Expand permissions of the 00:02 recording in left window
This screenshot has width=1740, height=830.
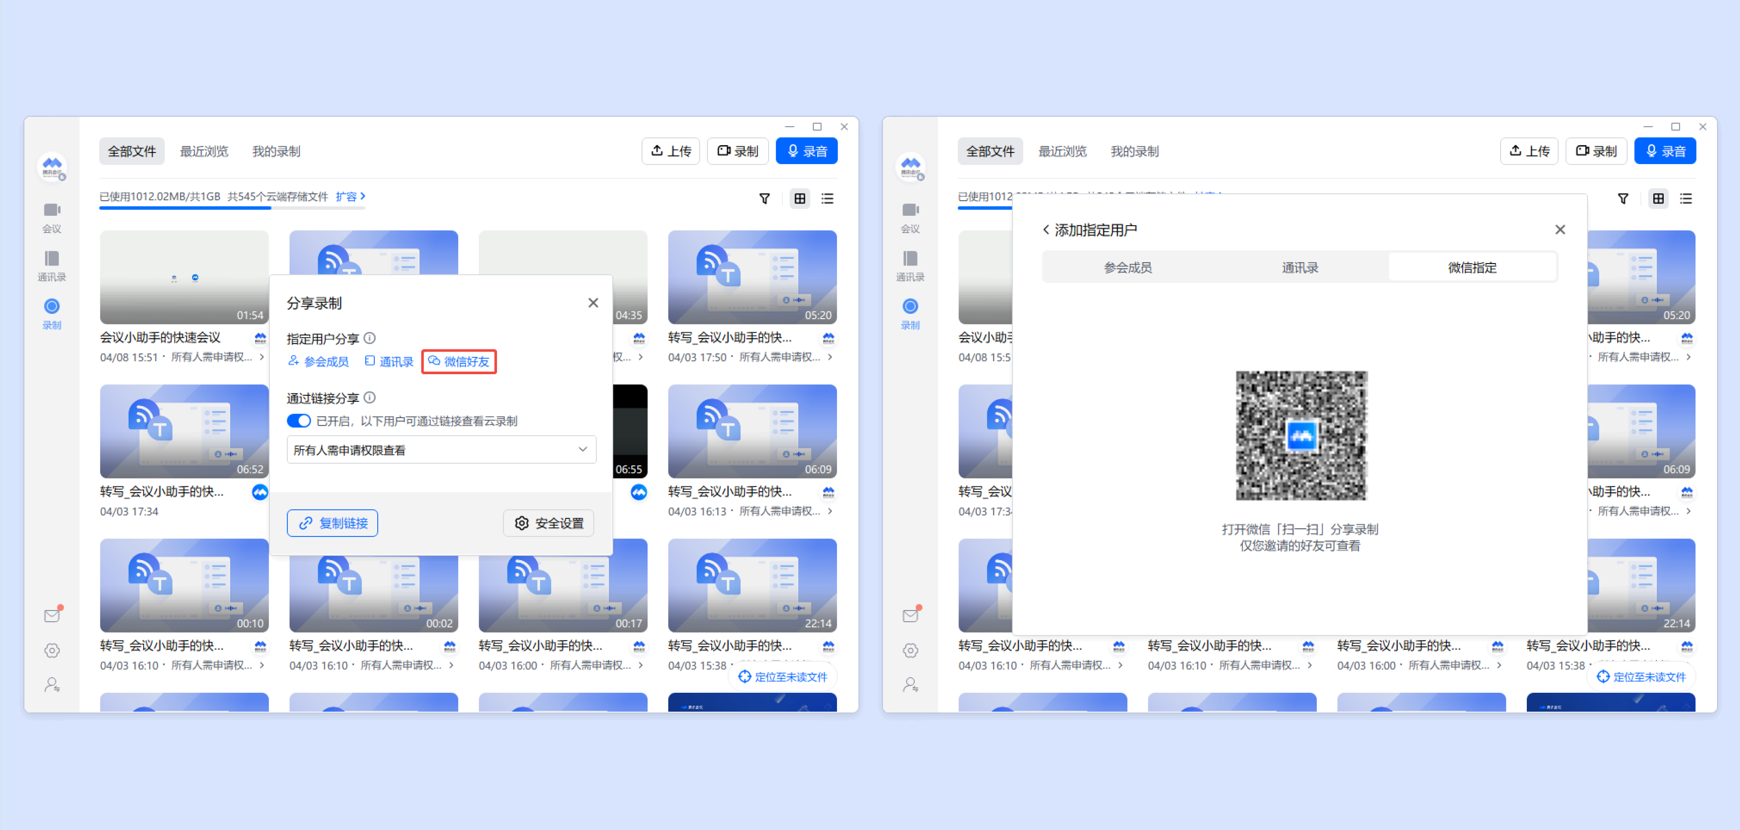tap(451, 665)
